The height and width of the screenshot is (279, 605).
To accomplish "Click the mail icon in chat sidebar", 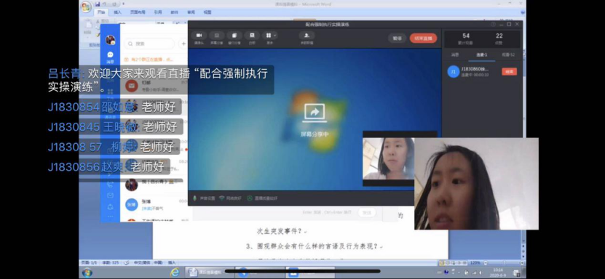I will [111, 195].
